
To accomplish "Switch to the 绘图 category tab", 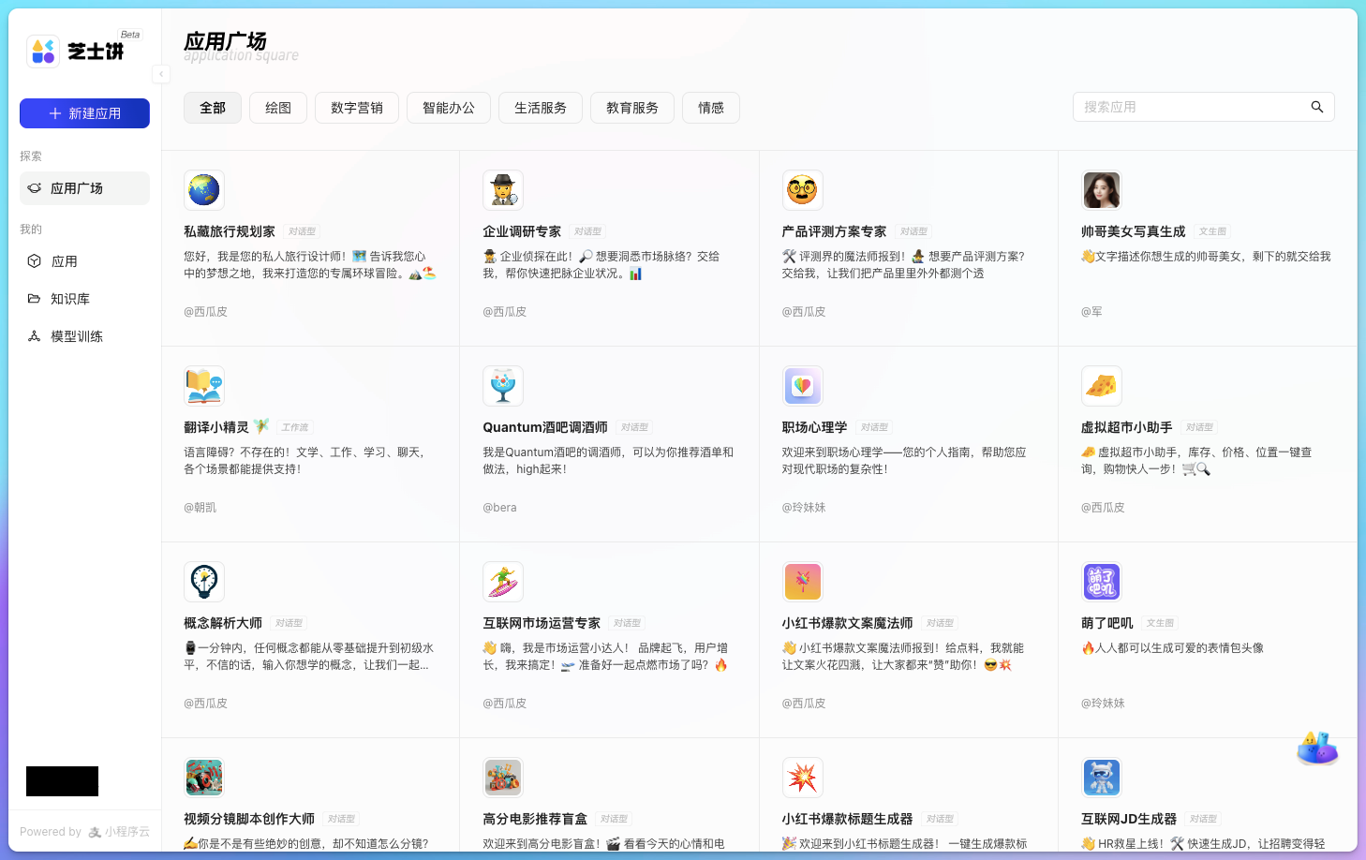I will click(x=278, y=107).
